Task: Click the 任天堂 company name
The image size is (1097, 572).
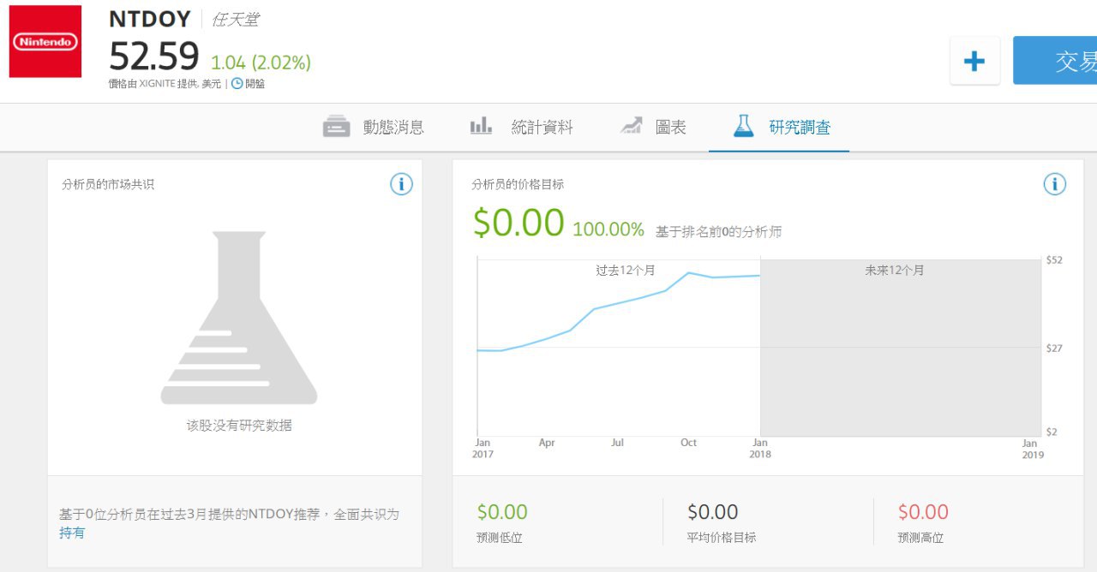Action: (235, 20)
